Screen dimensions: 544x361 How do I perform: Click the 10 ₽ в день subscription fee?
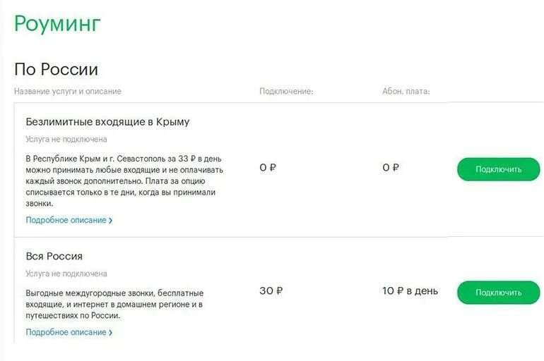[410, 290]
